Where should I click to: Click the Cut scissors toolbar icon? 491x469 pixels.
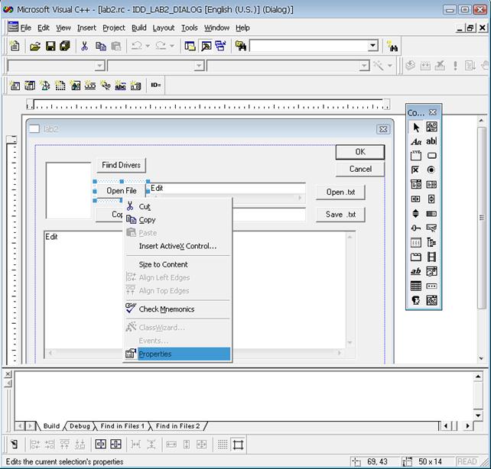(x=85, y=47)
